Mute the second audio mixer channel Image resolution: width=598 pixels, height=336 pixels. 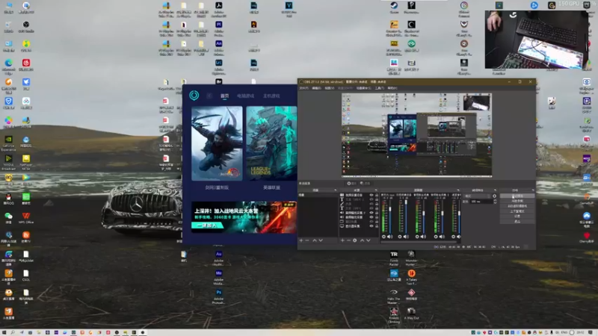click(406, 237)
